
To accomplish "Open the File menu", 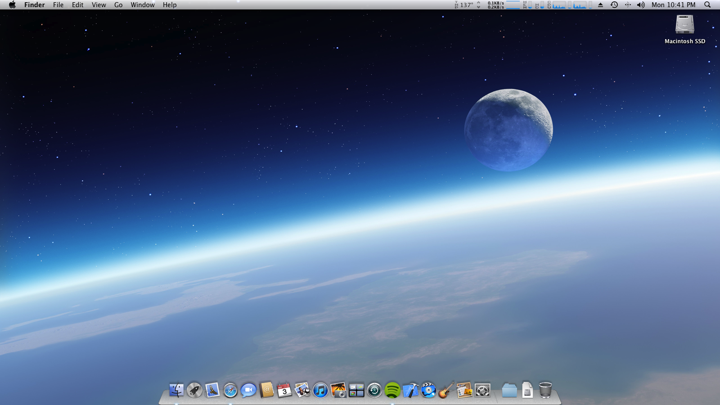I will coord(58,5).
